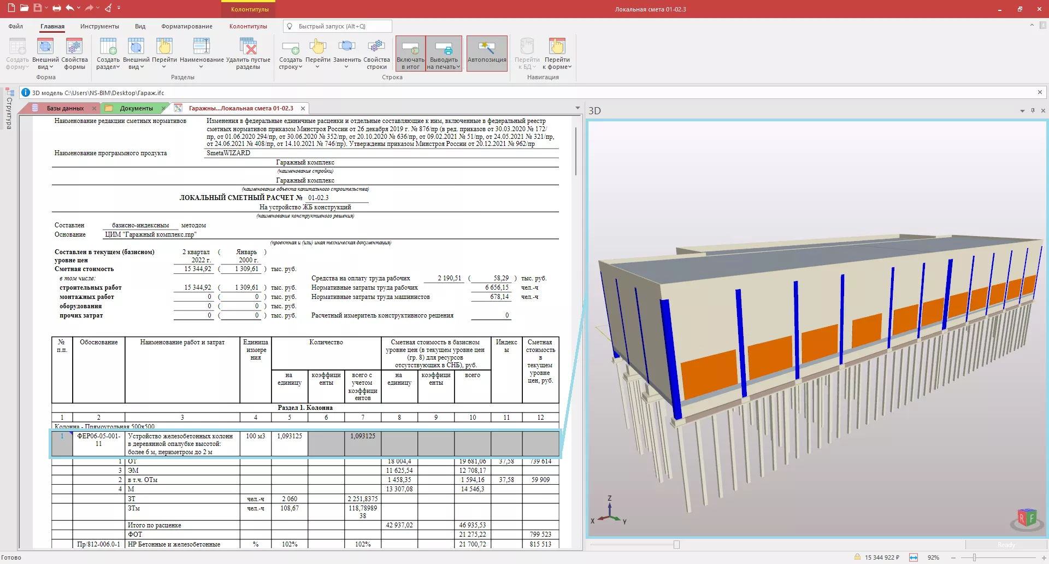Screen dimensions: 1049x564
Task: Click the lock icon near 15 344 922 total
Action: click(x=858, y=557)
